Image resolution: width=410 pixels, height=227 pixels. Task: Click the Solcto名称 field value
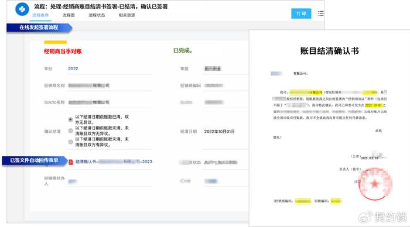pyautogui.click(x=89, y=102)
